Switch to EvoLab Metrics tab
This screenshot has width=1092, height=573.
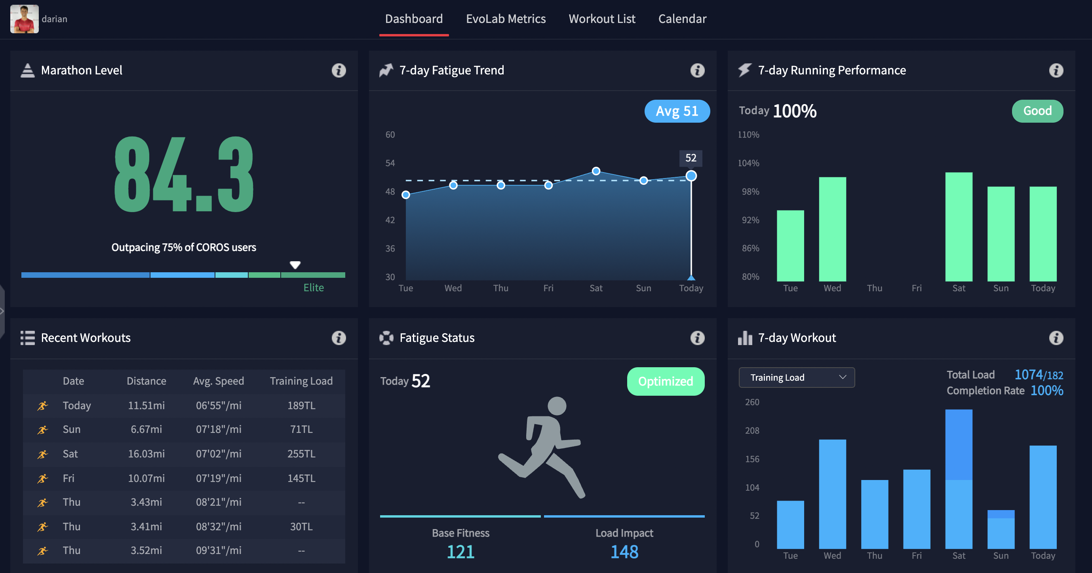point(505,19)
